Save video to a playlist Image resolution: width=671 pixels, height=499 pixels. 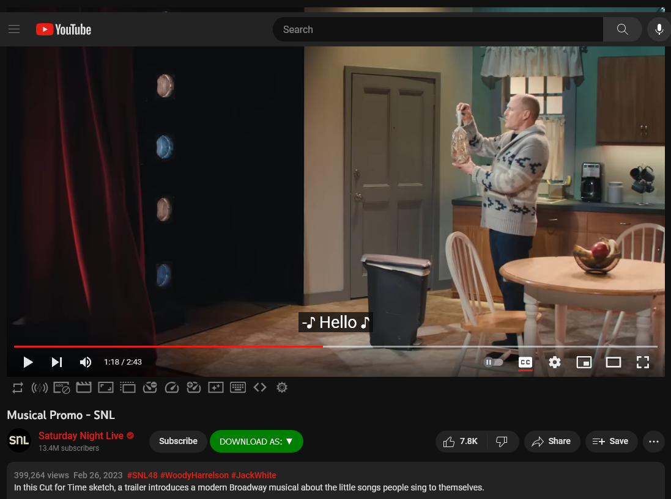(x=611, y=442)
